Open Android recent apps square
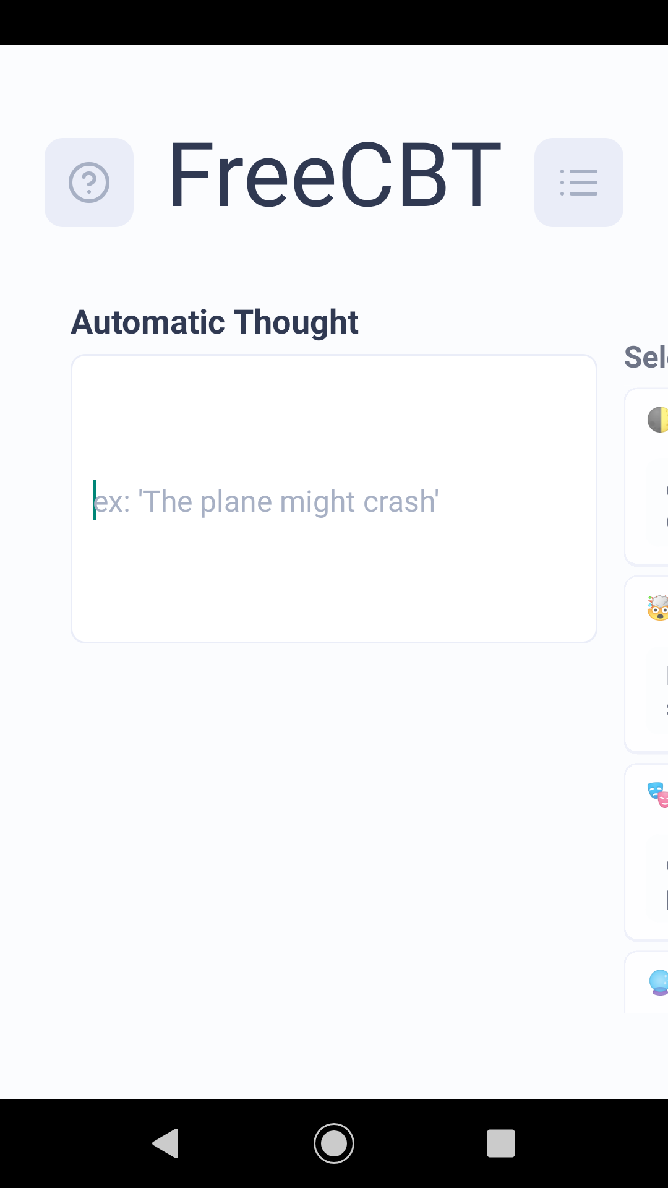The height and width of the screenshot is (1188, 668). pyautogui.click(x=501, y=1143)
